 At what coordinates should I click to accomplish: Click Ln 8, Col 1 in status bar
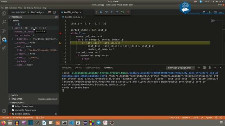click(174, 118)
